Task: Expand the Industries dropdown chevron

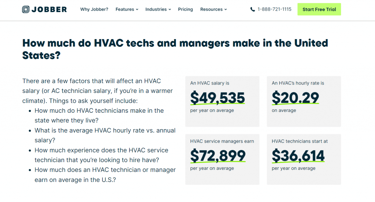Action: [170, 10]
